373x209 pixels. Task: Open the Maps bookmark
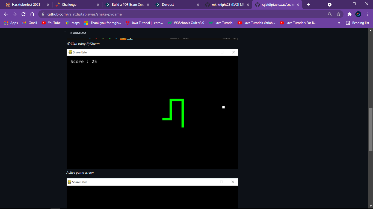click(72, 23)
